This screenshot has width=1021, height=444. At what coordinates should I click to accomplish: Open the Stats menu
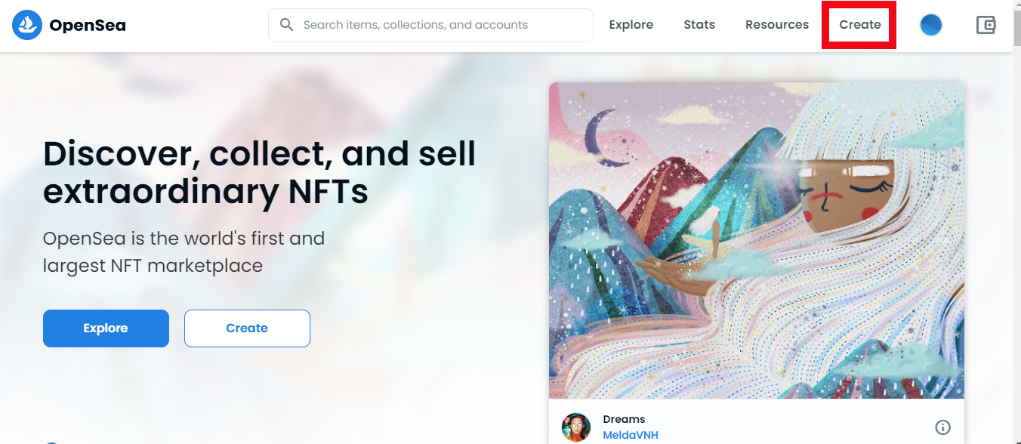click(699, 24)
